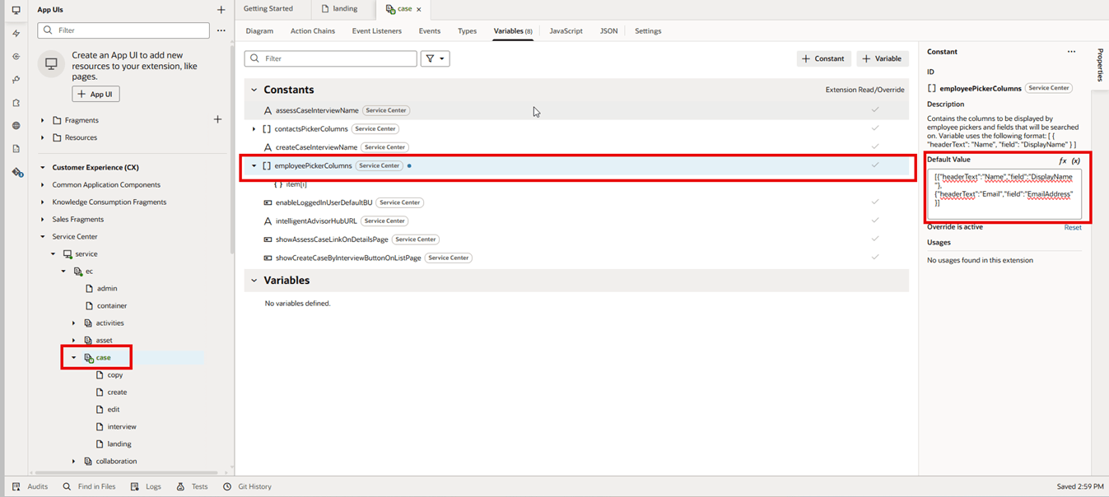Collapse employeePickerColumns constant row

pos(254,166)
